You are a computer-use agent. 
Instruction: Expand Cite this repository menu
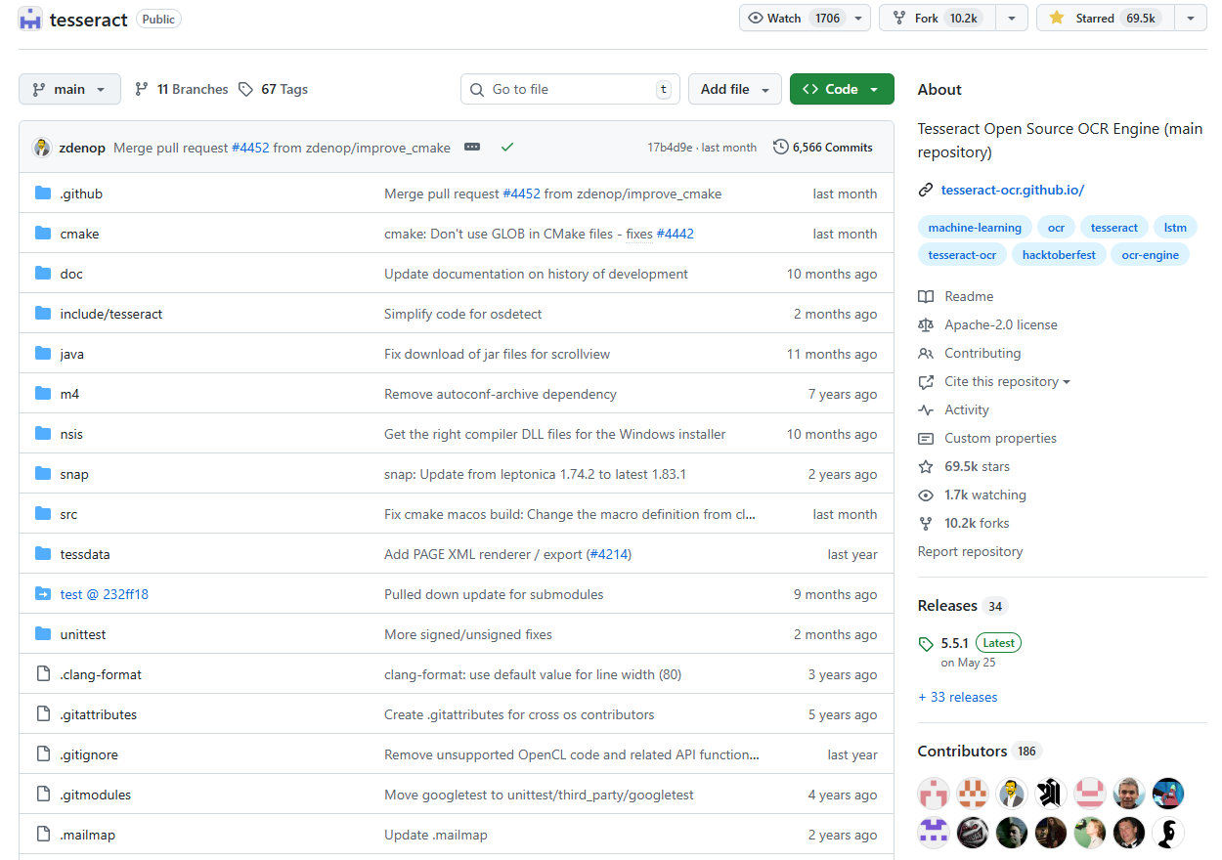coord(1007,381)
